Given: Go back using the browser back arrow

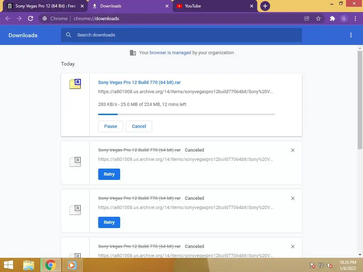Looking at the screenshot, I should click(x=8, y=18).
